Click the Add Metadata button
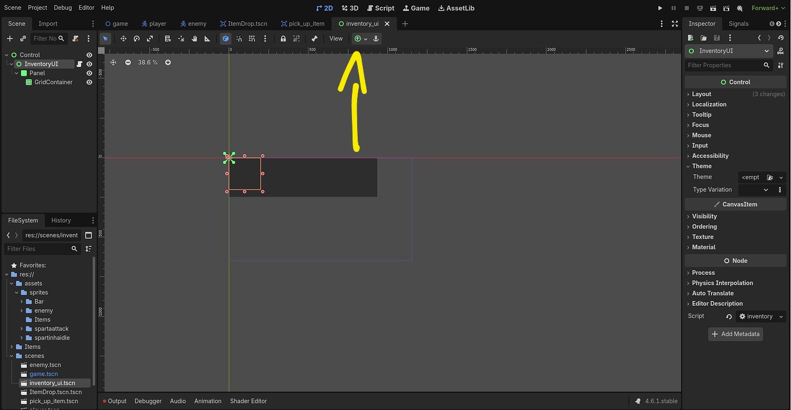The image size is (791, 410). [735, 334]
